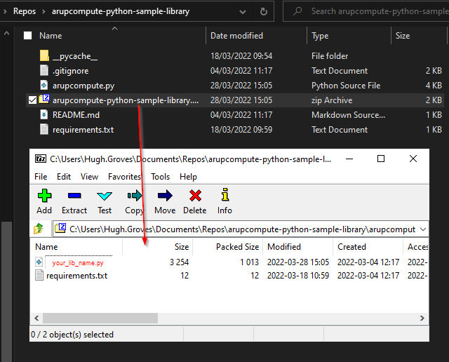
Task: Click the 7-Zip horizontal scrollbar thumb
Action: [100, 318]
